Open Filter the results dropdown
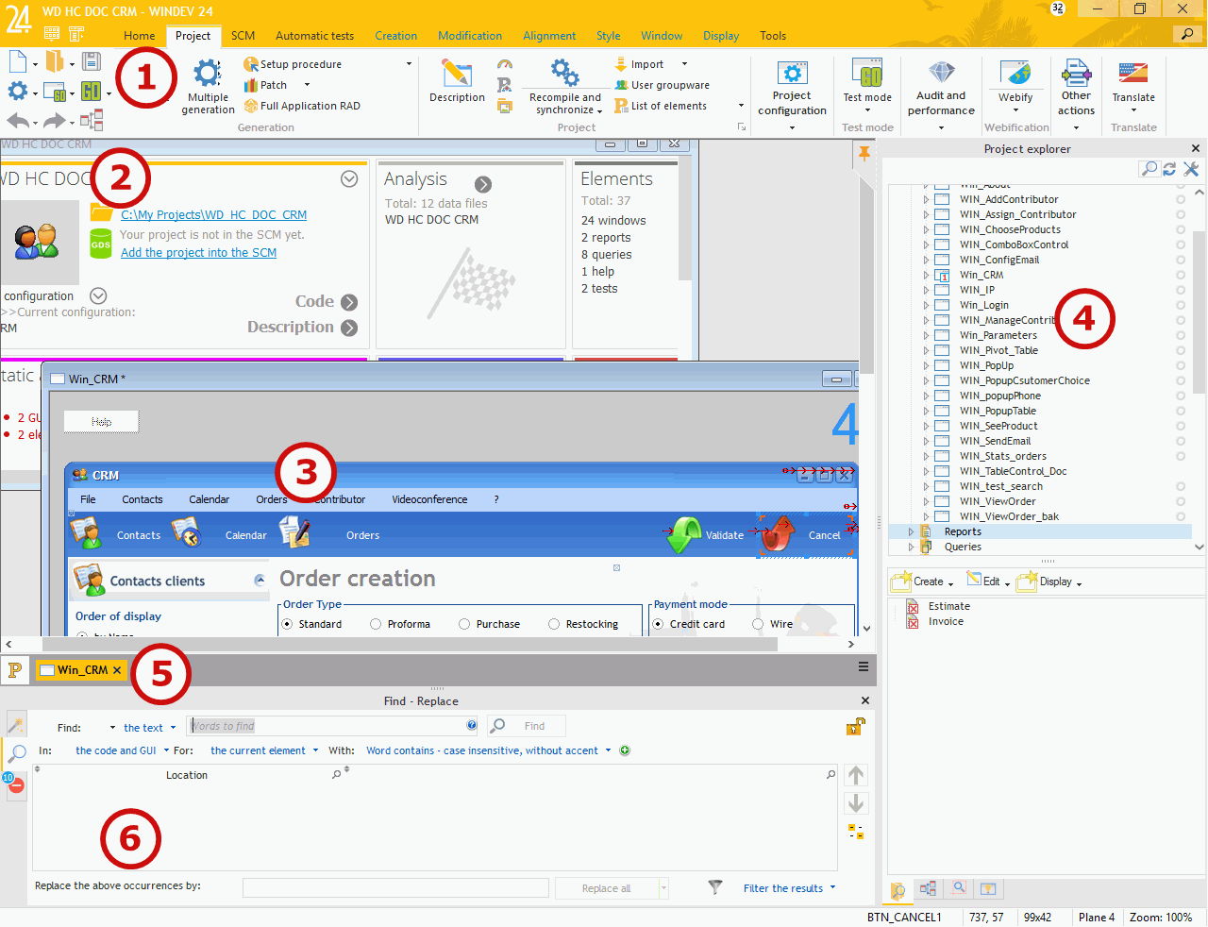 point(789,888)
